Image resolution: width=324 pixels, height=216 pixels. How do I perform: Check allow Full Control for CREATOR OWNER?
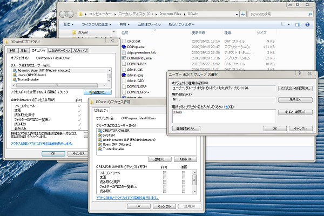(165, 173)
